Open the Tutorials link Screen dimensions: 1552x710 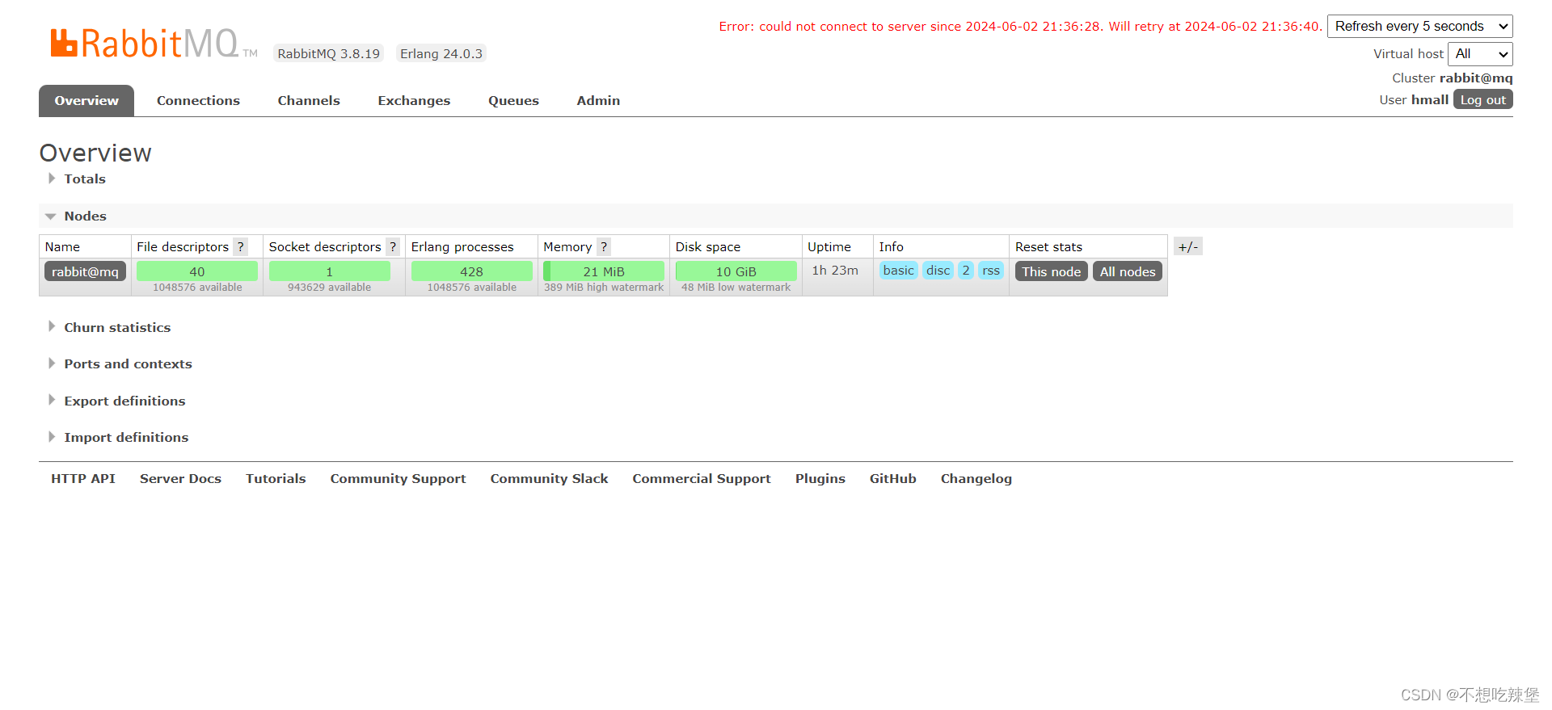(x=276, y=479)
